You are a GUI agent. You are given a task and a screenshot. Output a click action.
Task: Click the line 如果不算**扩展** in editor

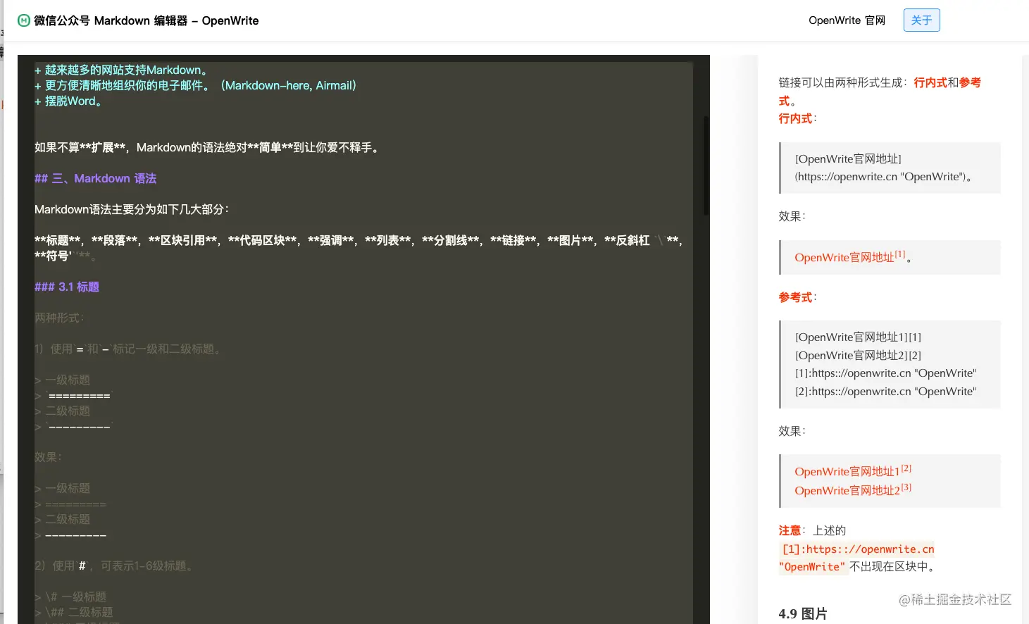tap(208, 147)
